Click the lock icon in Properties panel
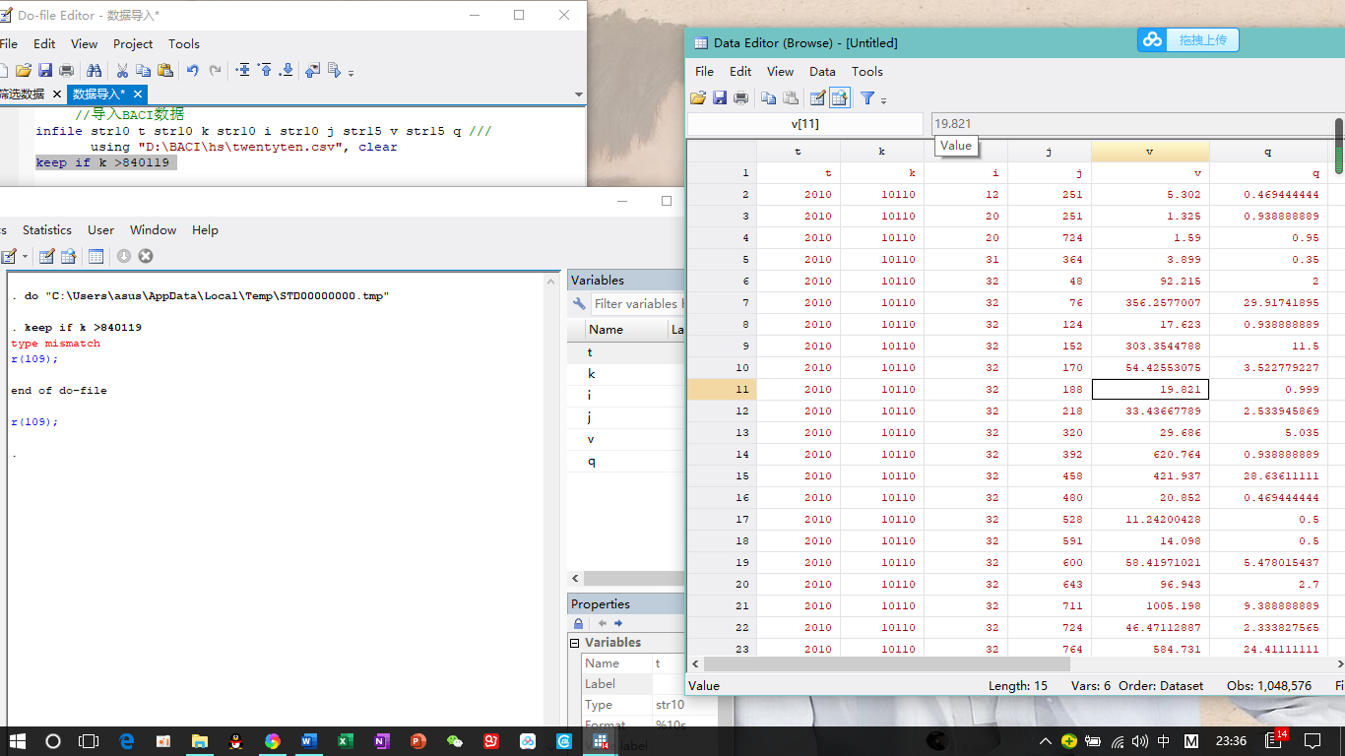 [x=579, y=623]
